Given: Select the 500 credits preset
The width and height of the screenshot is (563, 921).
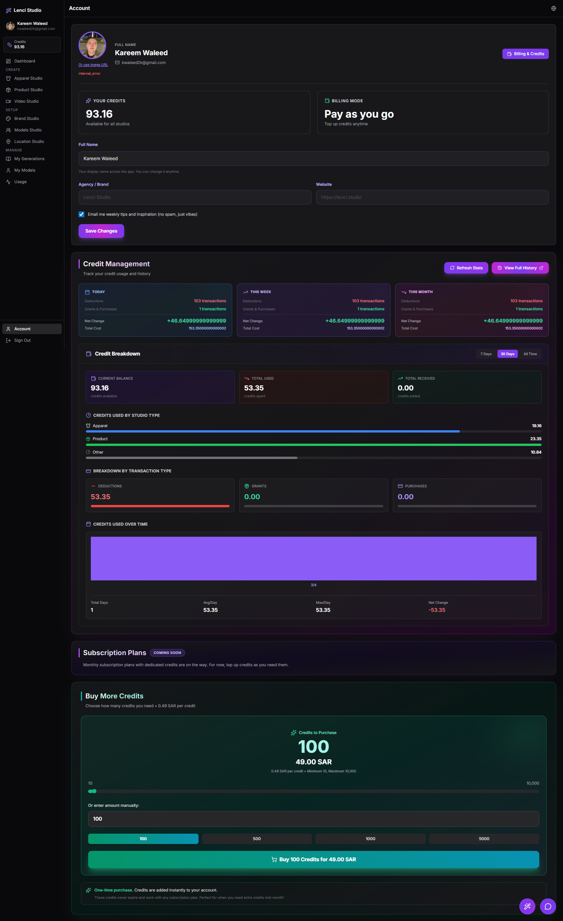Looking at the screenshot, I should pos(256,839).
